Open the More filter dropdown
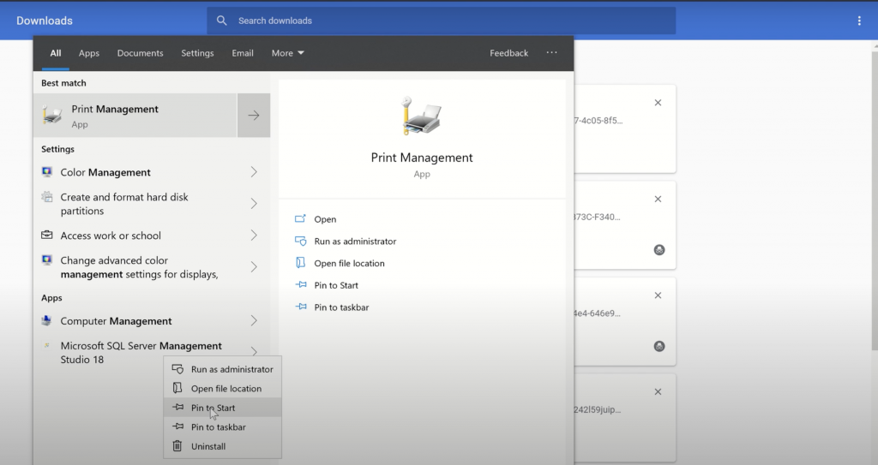The width and height of the screenshot is (878, 465). point(288,53)
